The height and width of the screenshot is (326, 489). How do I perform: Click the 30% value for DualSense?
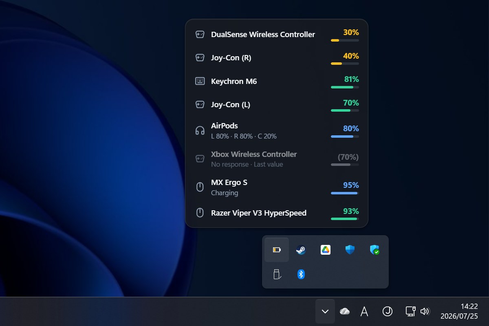pyautogui.click(x=351, y=32)
